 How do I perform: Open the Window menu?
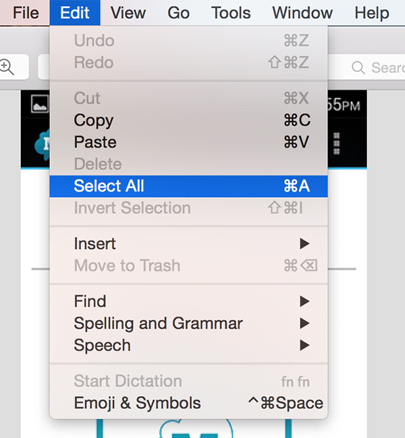[302, 12]
